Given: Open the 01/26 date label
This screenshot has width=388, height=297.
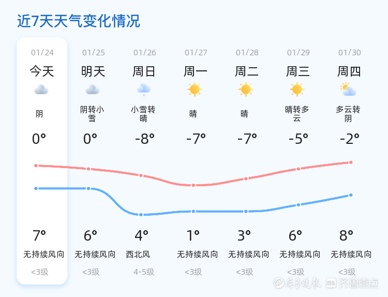Looking at the screenshot, I should [x=145, y=52].
